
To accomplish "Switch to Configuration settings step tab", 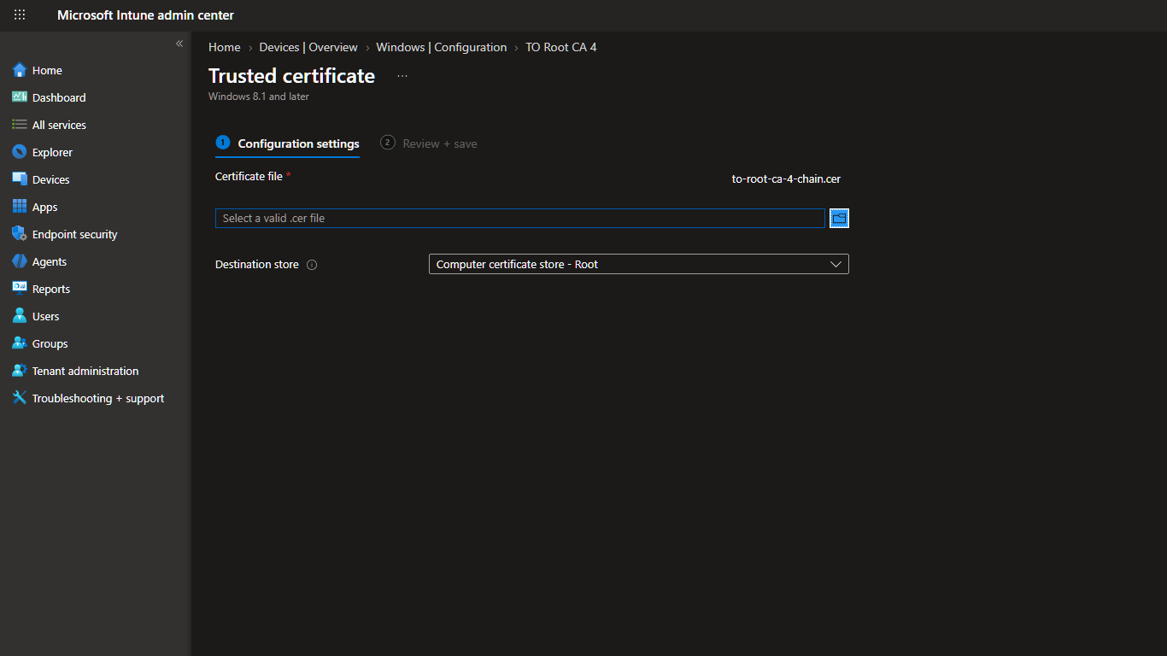I will pyautogui.click(x=288, y=143).
